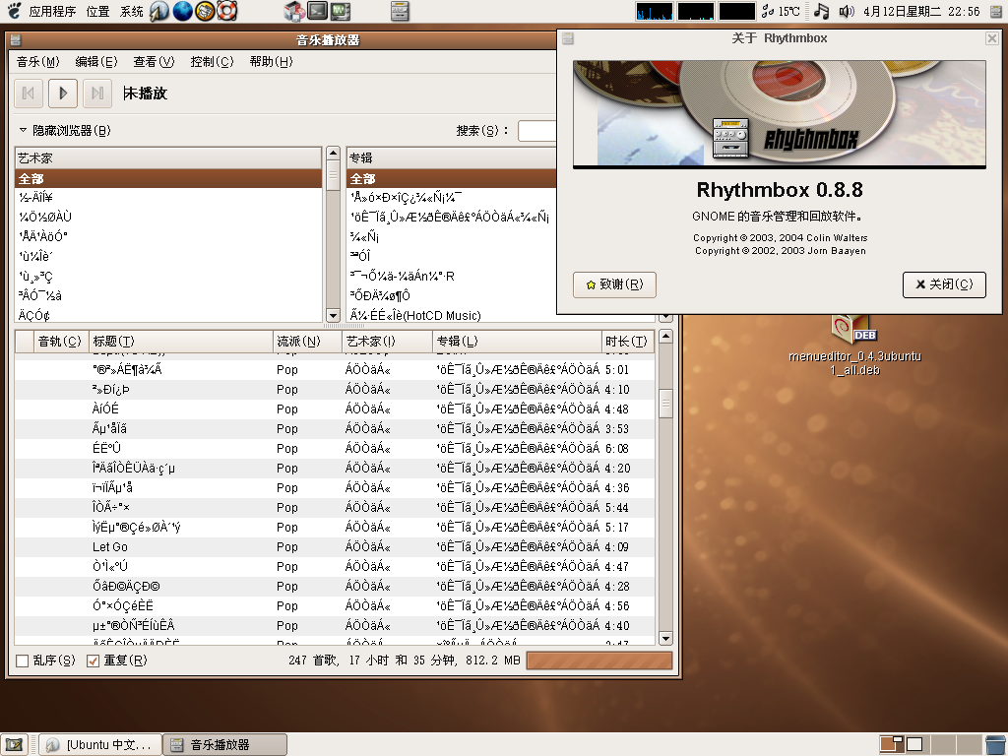Open the 应用程序 panel menu

(x=52, y=11)
